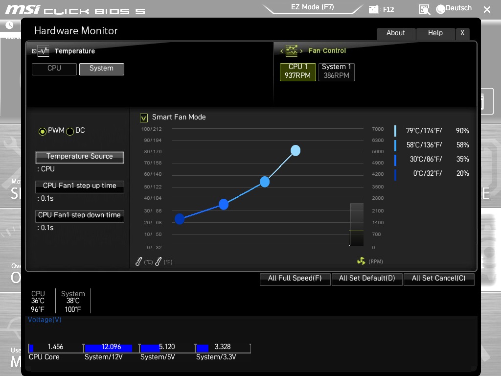Viewport: 501px width, 376px height.
Task: Click the Temperature graph icon
Action: coord(43,51)
